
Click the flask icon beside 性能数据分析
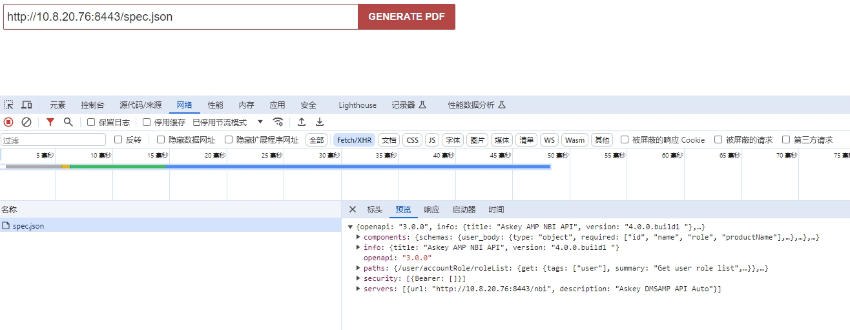(x=502, y=105)
